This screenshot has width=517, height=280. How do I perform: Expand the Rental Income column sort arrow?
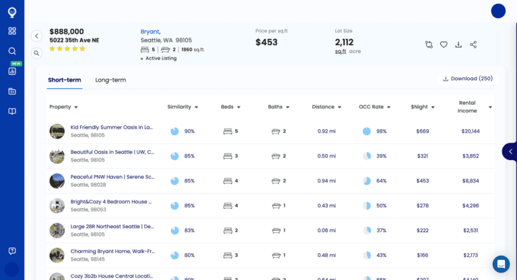tap(490, 107)
